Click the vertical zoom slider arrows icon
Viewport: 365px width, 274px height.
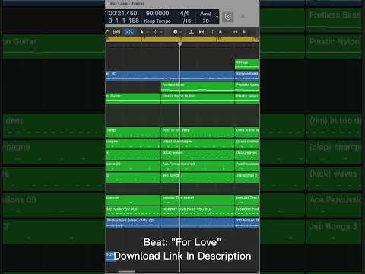tap(212, 32)
